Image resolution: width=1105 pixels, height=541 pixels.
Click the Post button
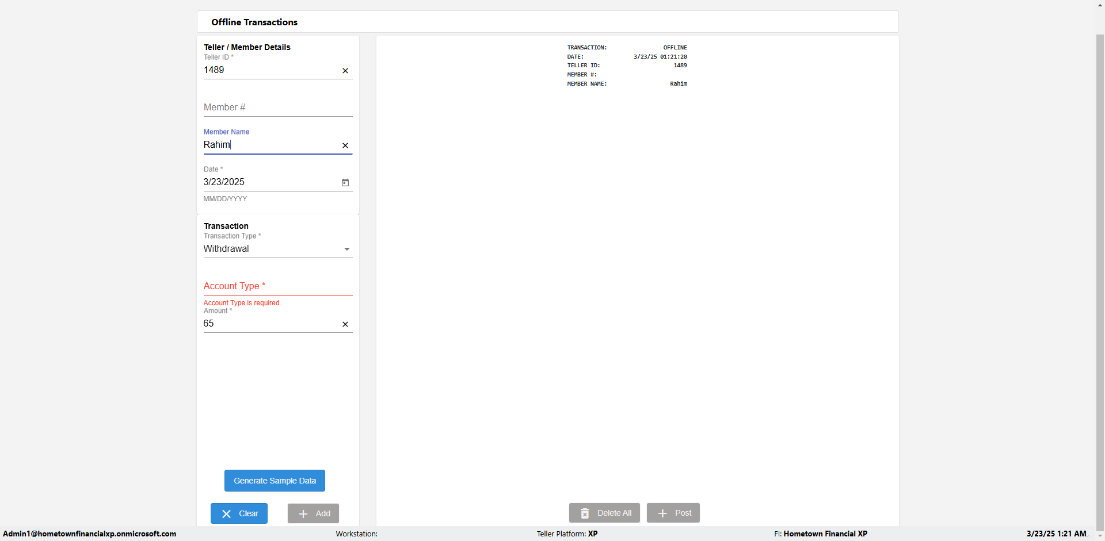[673, 513]
